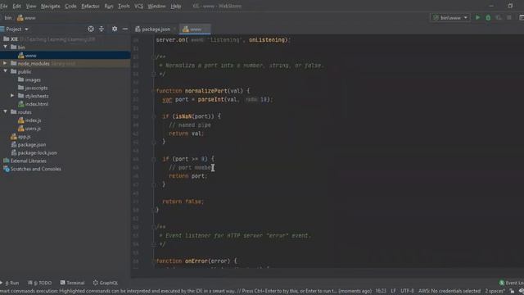
Task: Click the locate/select opened file target icon
Action: [x=91, y=29]
